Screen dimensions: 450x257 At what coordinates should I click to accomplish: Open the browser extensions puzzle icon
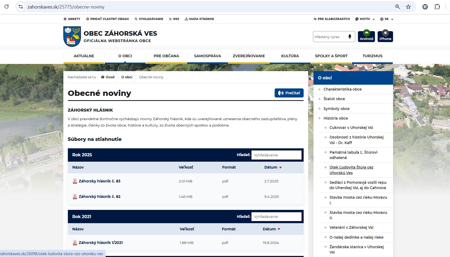pos(437,7)
